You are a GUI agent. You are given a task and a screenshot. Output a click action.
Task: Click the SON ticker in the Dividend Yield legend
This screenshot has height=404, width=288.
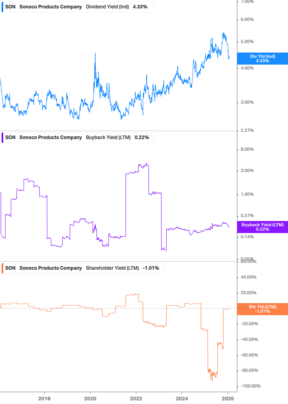click(10, 7)
